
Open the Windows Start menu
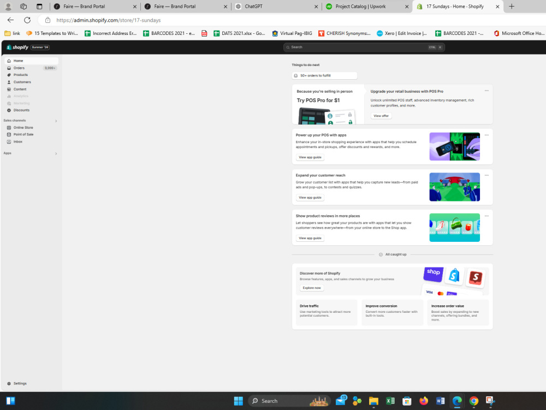coord(239,401)
